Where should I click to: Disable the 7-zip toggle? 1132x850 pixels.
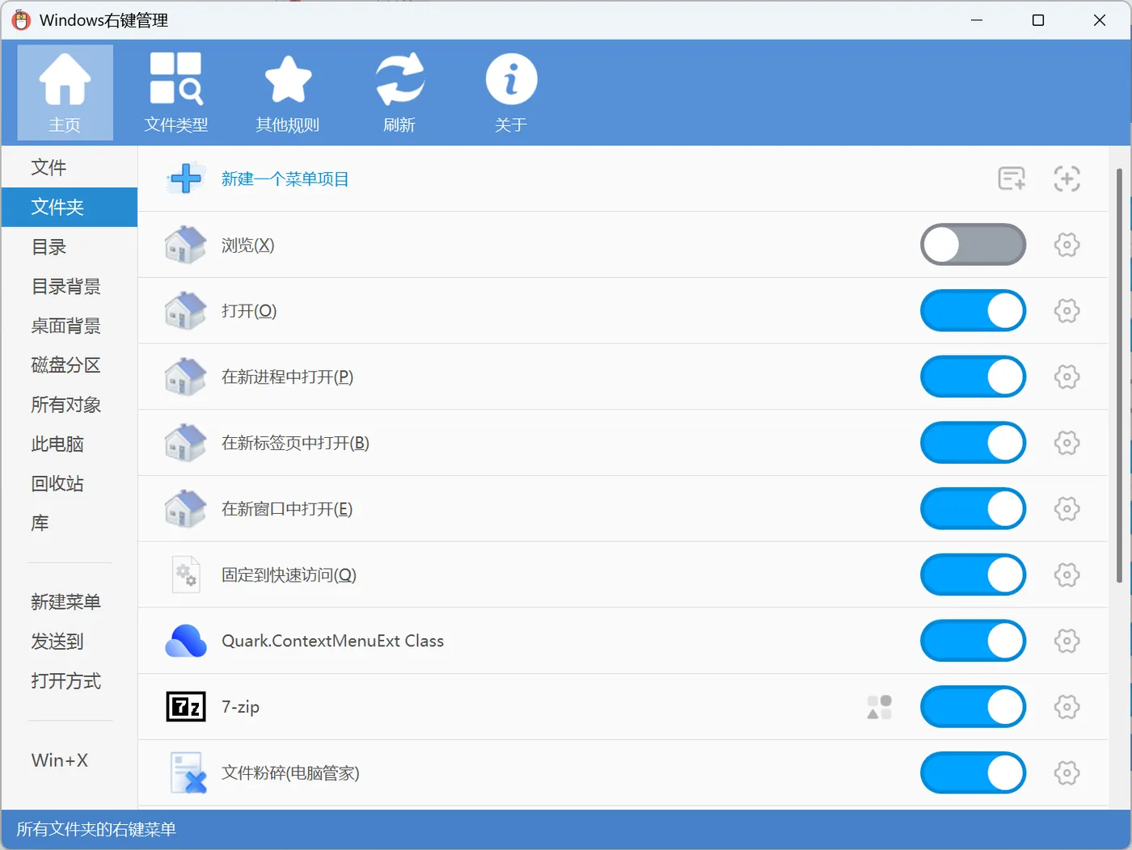973,707
